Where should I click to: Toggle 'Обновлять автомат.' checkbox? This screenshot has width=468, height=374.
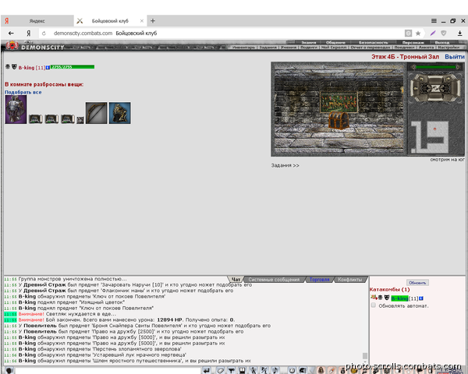tap(374, 305)
